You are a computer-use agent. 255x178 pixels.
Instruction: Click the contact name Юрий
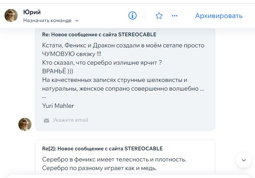tap(32, 12)
